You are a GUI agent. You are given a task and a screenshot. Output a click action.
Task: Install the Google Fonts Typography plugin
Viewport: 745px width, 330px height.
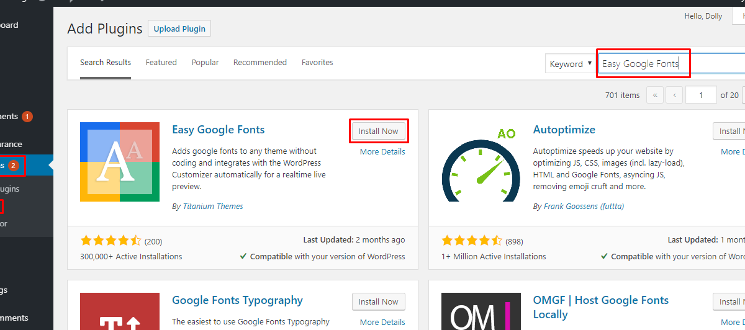click(379, 301)
